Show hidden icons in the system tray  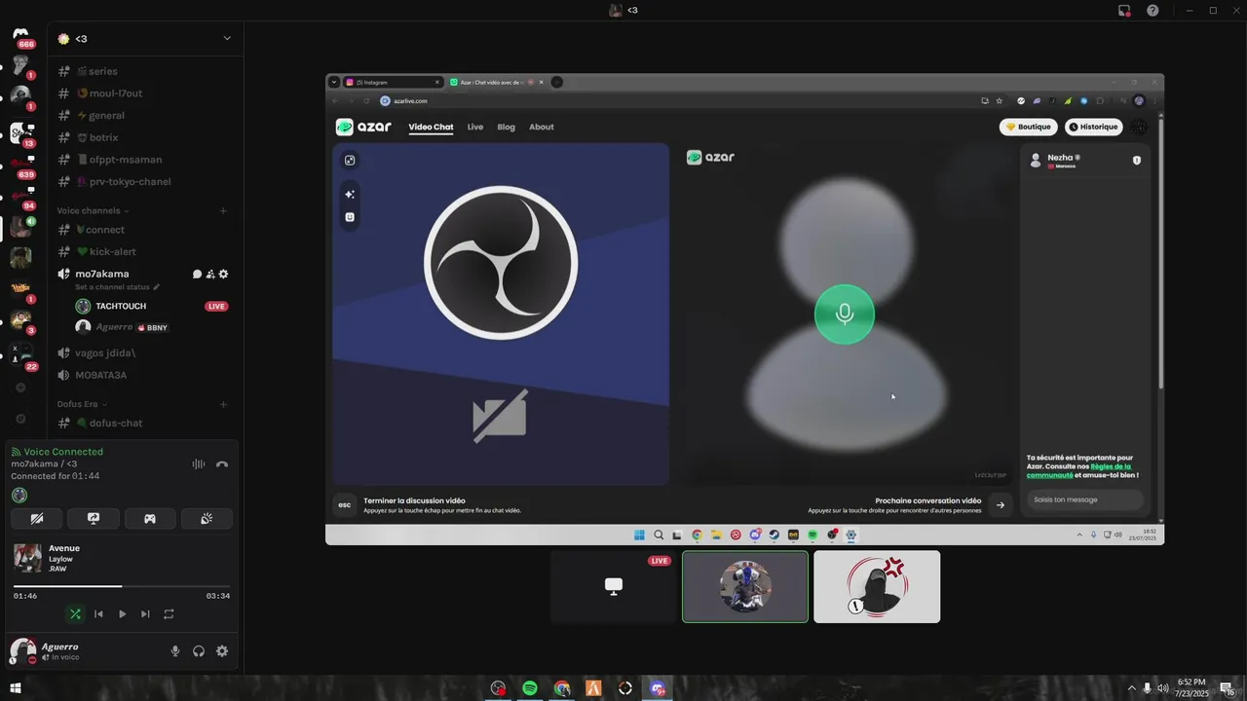[1132, 688]
